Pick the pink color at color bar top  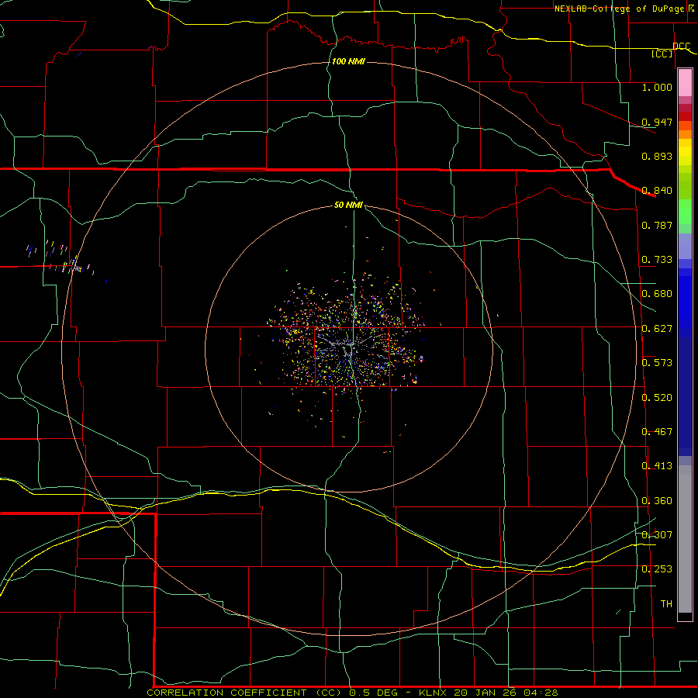point(685,82)
